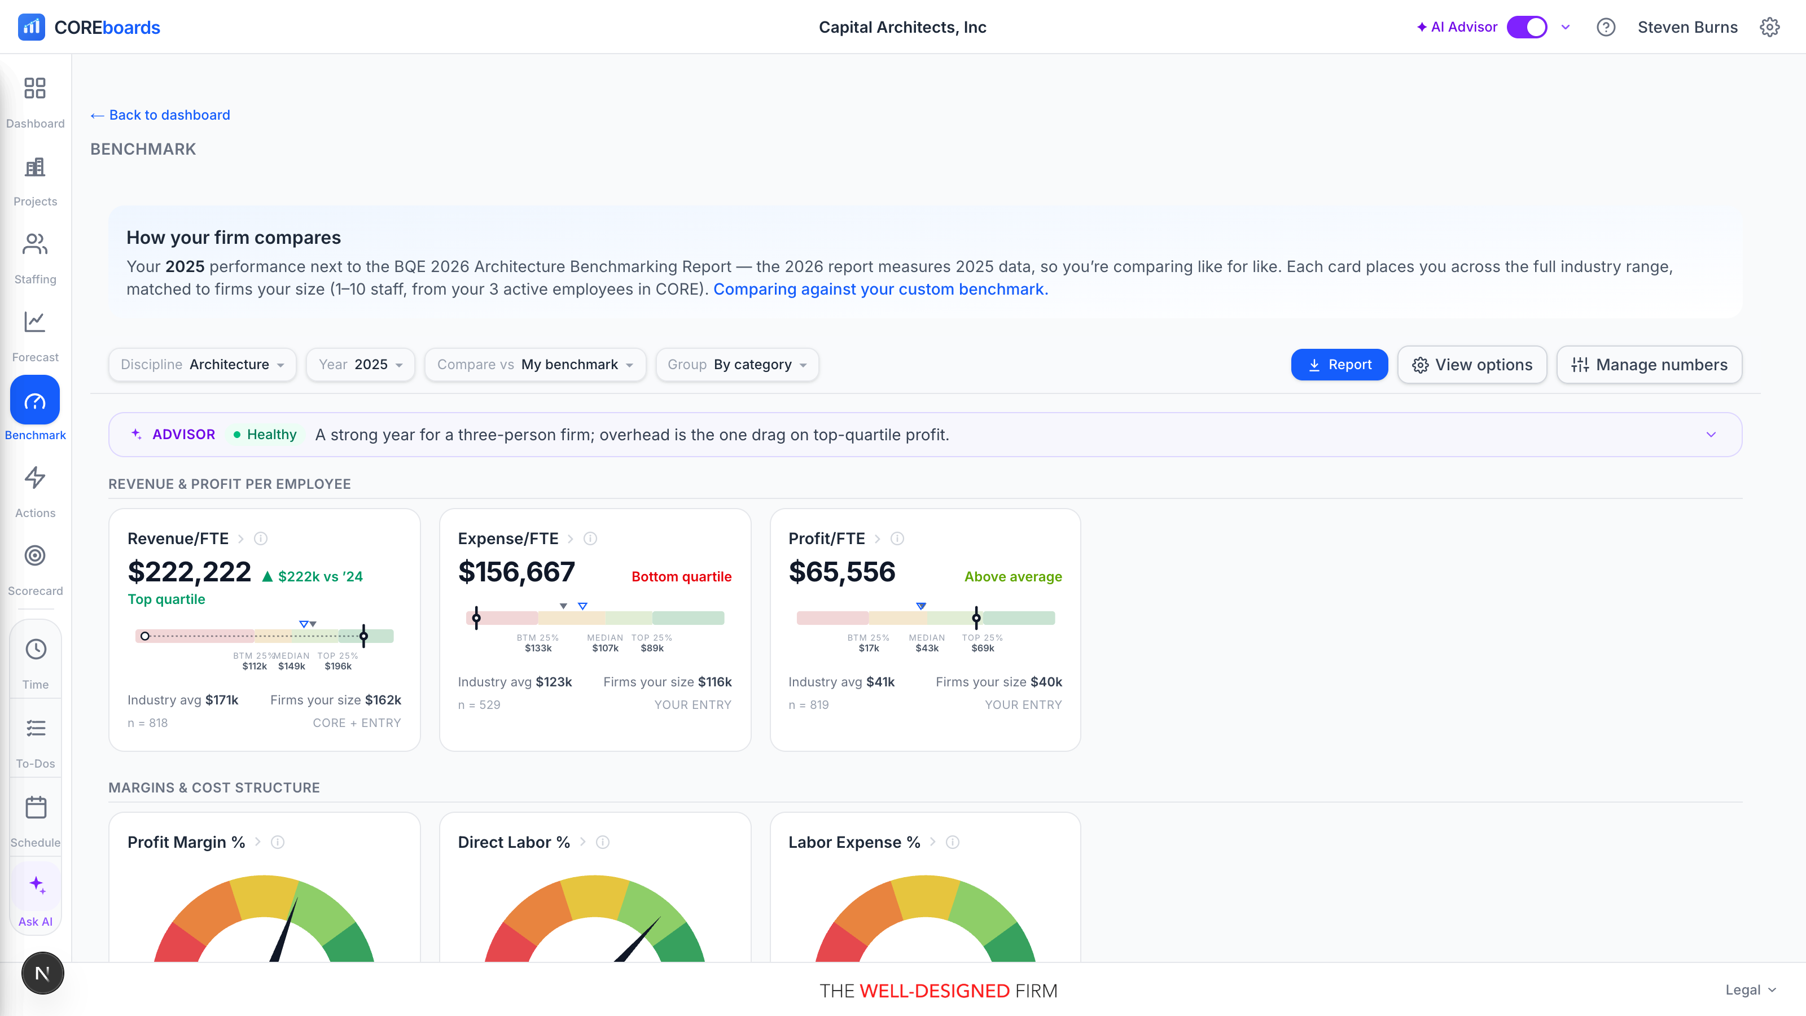
Task: Open the Year 2025 dropdown
Action: 361,365
